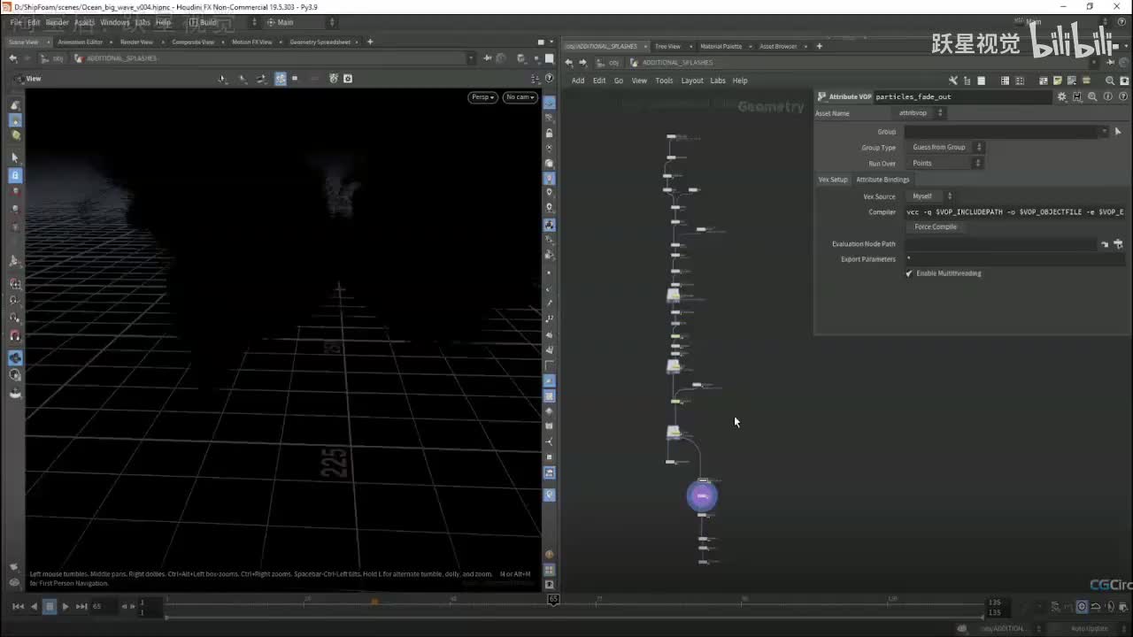Open the Main radial menu dropdown
Screen dimensions: 1133x637
point(301,22)
